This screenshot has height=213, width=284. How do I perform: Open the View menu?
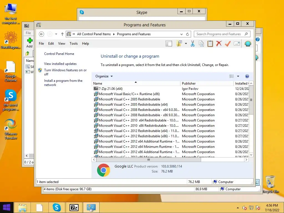point(62,44)
